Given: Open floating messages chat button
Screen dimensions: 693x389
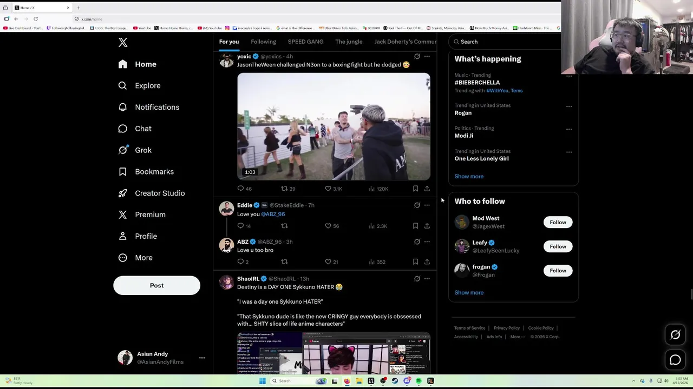Looking at the screenshot, I should pyautogui.click(x=675, y=360).
